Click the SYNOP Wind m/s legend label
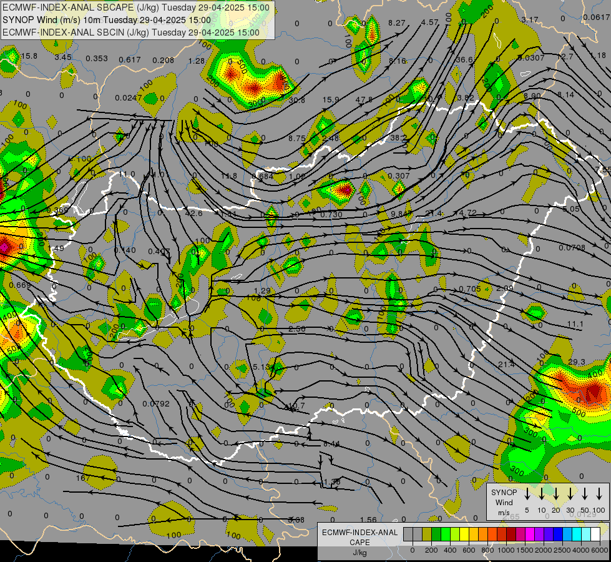This screenshot has width=611, height=562. pos(504,503)
